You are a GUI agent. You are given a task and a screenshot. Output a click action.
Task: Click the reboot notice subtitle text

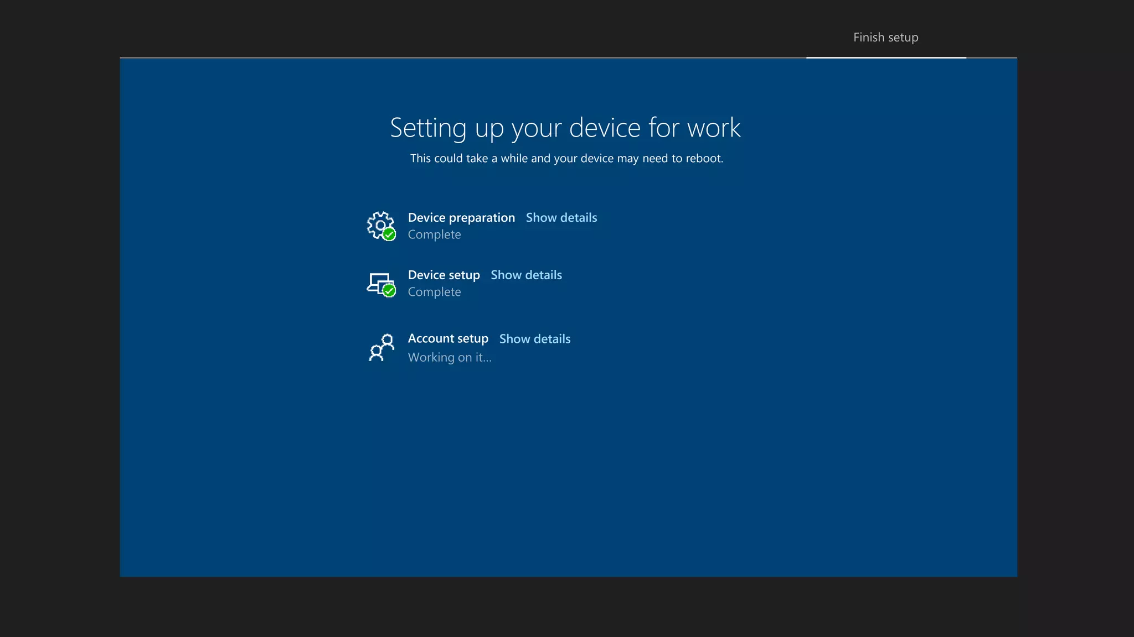coord(566,159)
